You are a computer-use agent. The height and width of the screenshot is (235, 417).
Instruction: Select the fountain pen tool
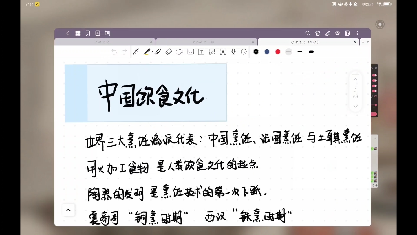136,52
